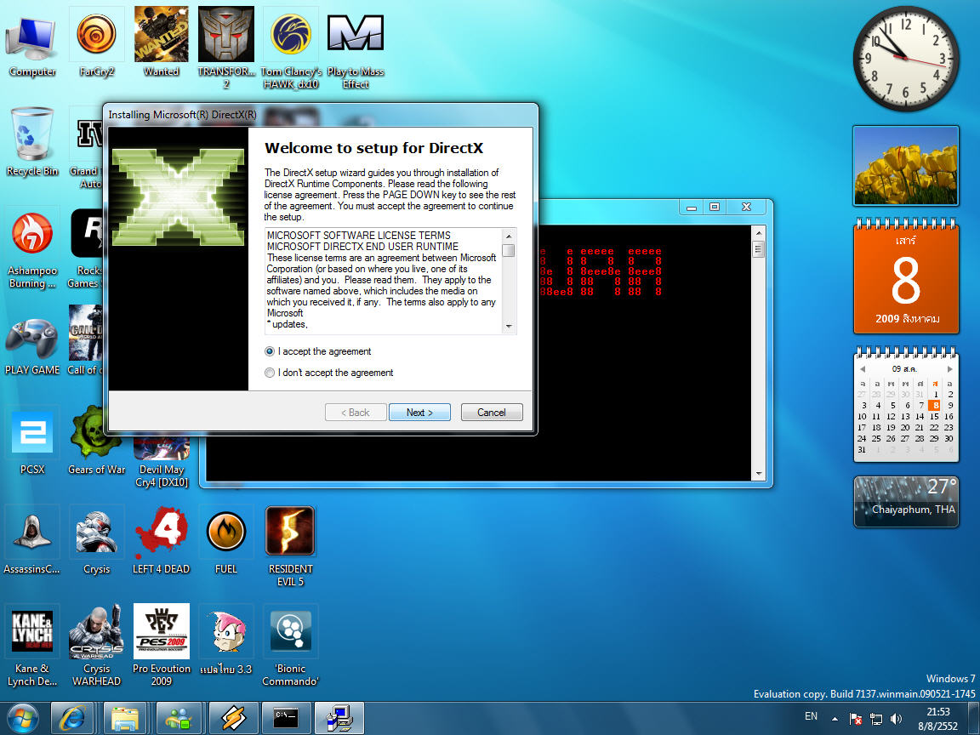Click the analog clock gadget
This screenshot has width=980, height=735.
point(906,58)
